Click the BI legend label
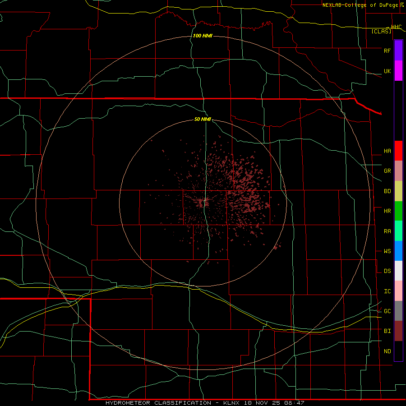The width and height of the screenshot is (406, 406). click(x=387, y=331)
